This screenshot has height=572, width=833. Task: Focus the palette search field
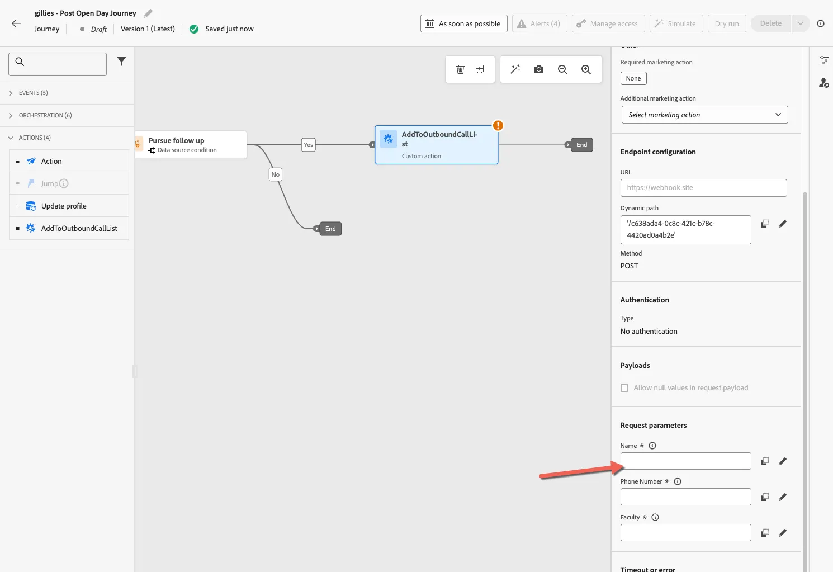(x=58, y=64)
